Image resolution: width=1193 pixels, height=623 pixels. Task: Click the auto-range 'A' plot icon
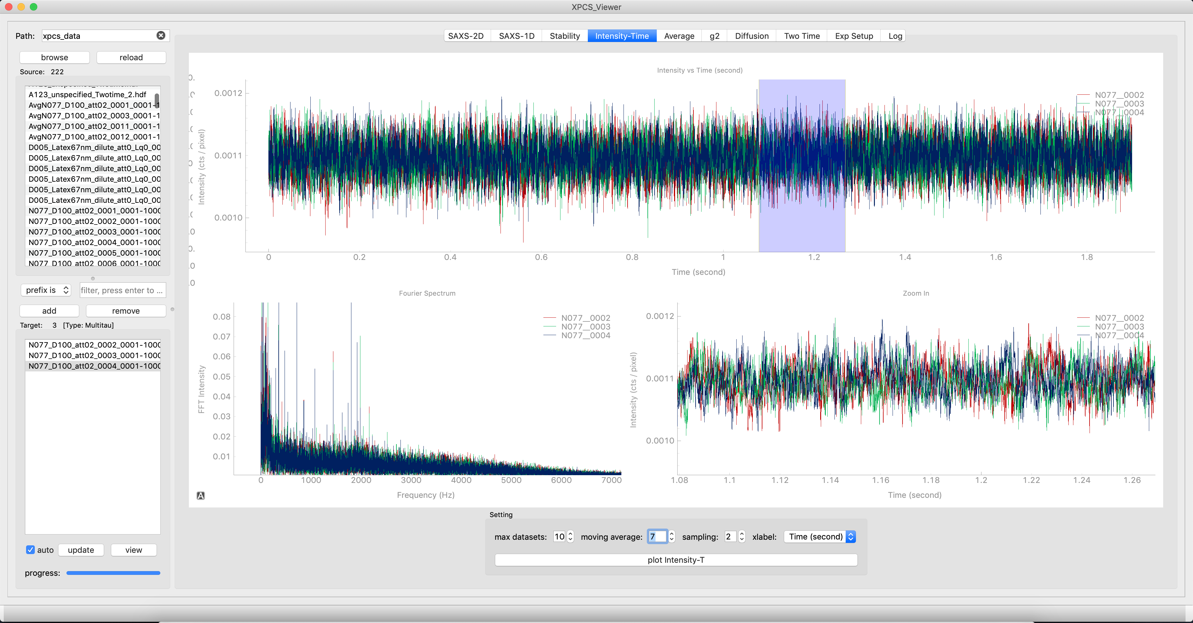click(x=200, y=495)
